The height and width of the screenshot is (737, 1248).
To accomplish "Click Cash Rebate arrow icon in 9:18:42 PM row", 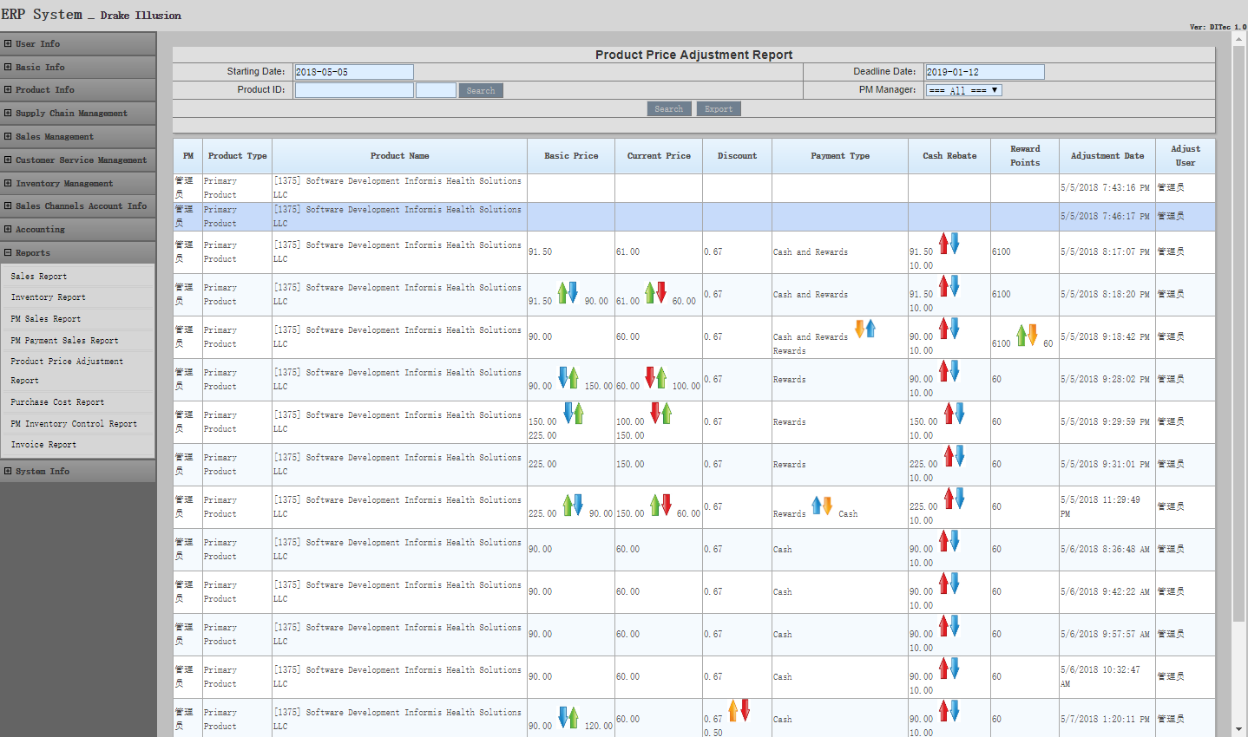I will [x=949, y=328].
